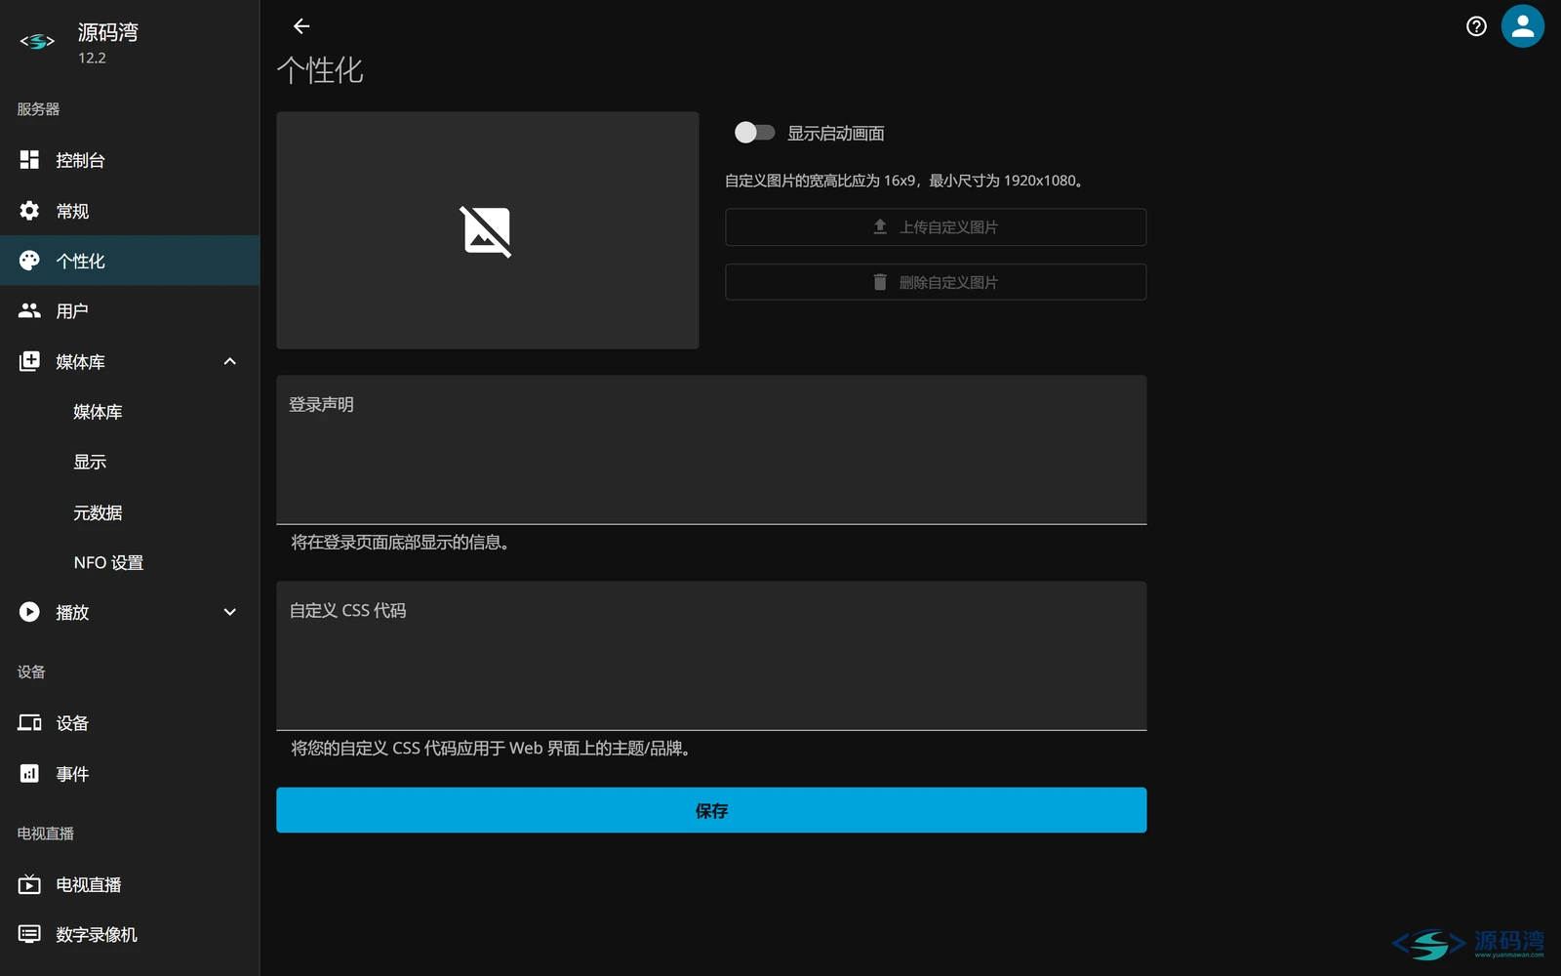Click the 删除自定义图片 button label
Screen dimensions: 1561x976
click(948, 282)
